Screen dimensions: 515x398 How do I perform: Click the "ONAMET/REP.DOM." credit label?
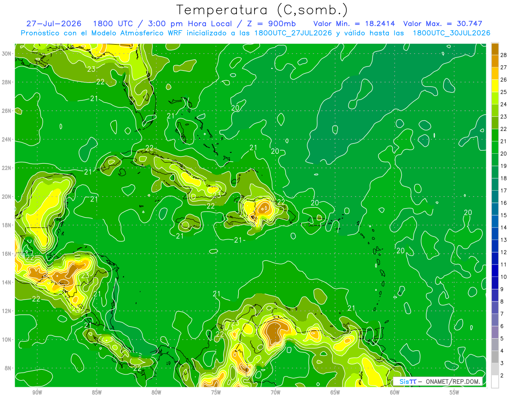[453, 381]
